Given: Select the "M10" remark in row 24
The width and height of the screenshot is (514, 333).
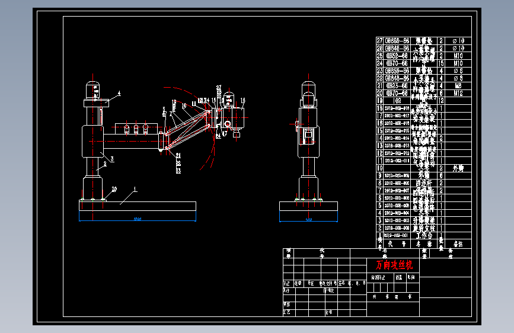Looking at the screenshot, I should [x=458, y=63].
